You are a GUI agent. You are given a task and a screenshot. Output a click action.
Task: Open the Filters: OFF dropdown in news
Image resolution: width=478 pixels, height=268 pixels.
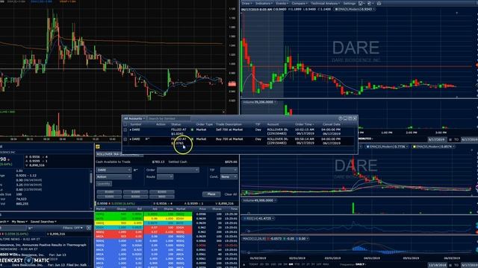[72, 228]
